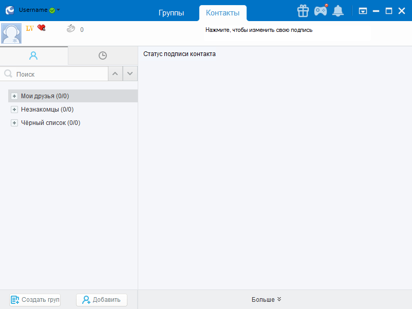The width and height of the screenshot is (412, 309).
Task: Switch to the Группы tab
Action: 171,13
